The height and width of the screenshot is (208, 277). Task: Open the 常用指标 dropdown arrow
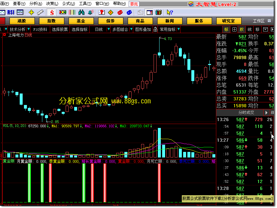(x=179, y=29)
